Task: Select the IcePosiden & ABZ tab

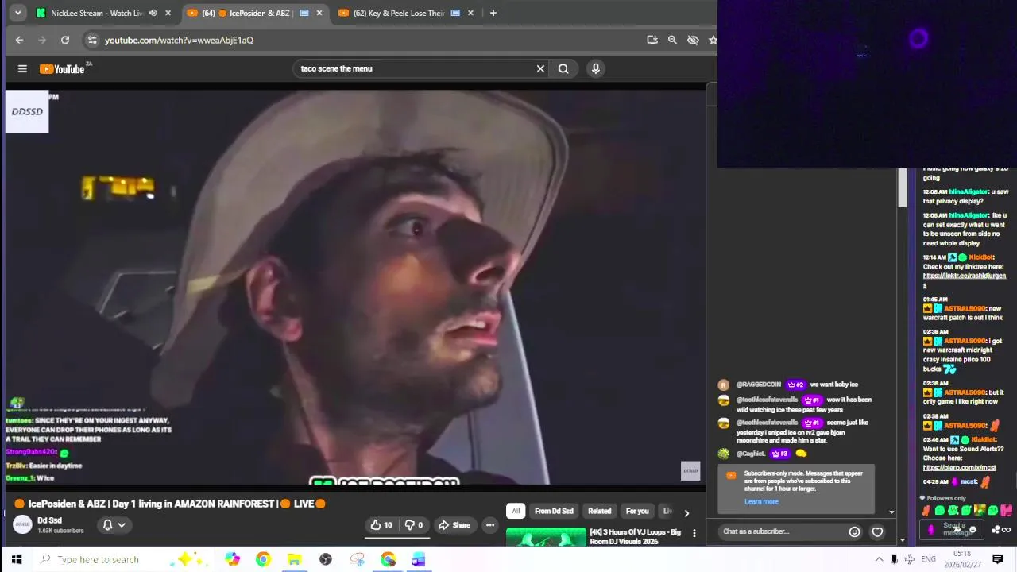Action: coord(254,13)
